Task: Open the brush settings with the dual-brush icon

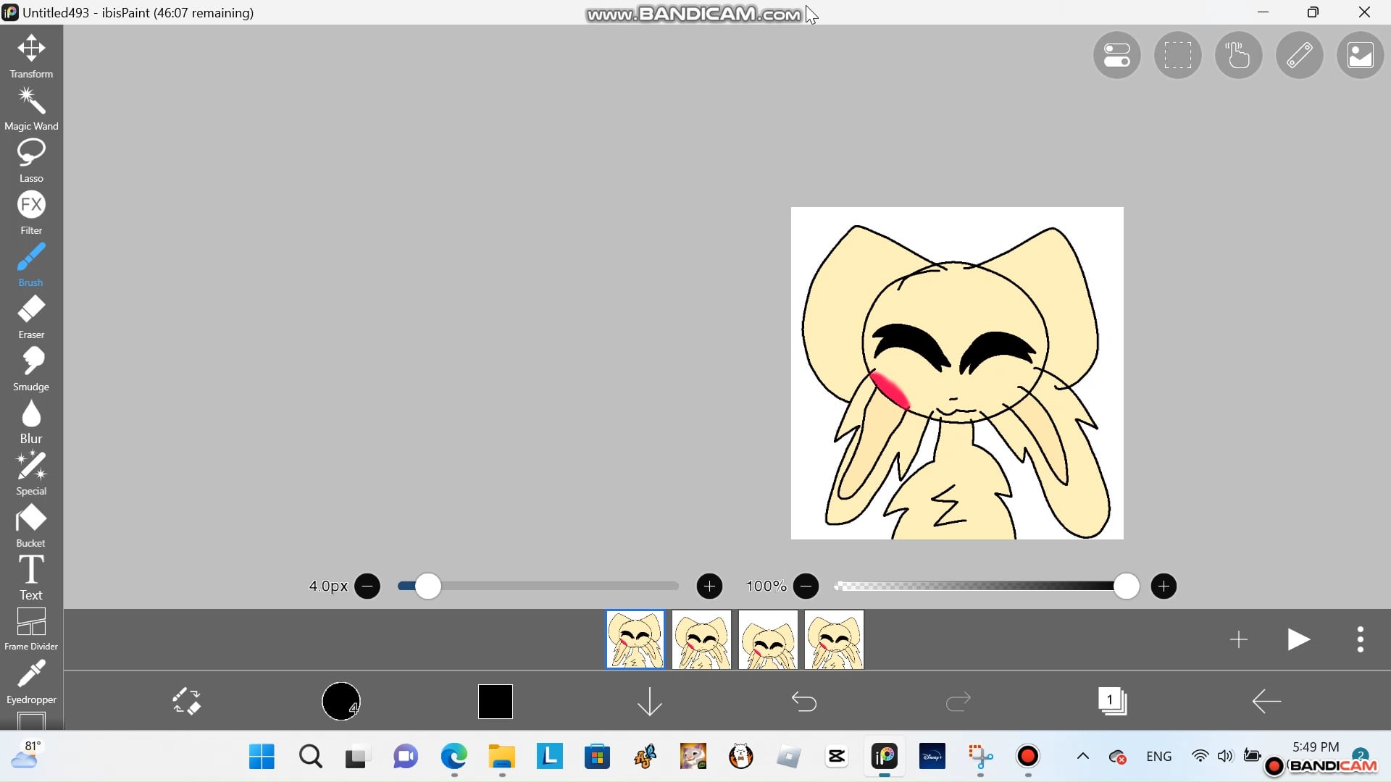Action: (x=187, y=701)
